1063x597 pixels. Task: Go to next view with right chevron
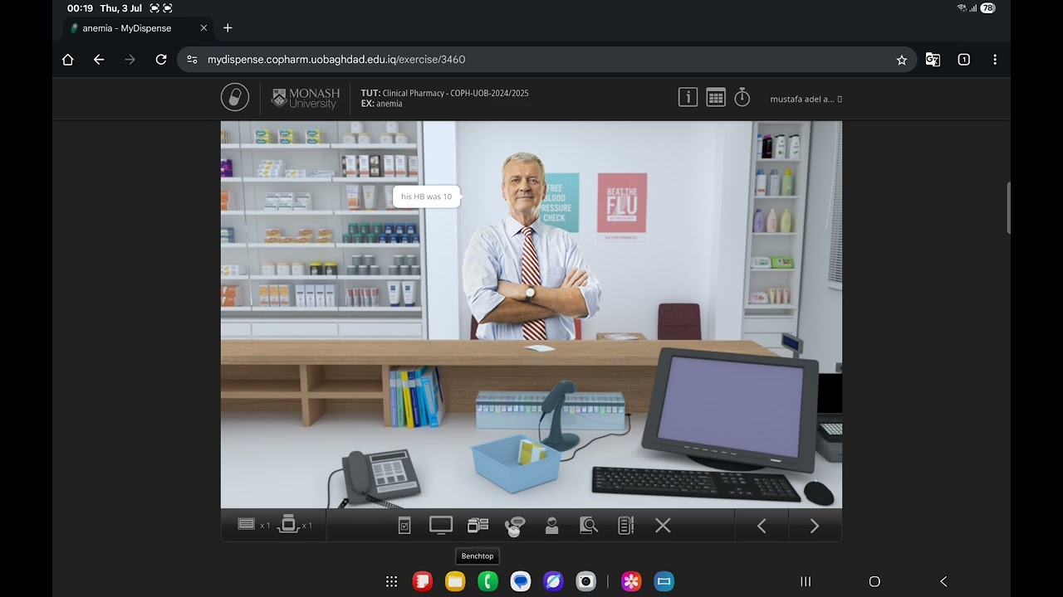click(x=815, y=526)
